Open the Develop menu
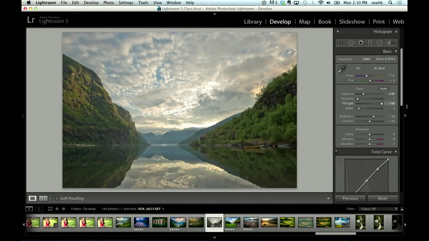This screenshot has width=429, height=241. (x=91, y=2)
